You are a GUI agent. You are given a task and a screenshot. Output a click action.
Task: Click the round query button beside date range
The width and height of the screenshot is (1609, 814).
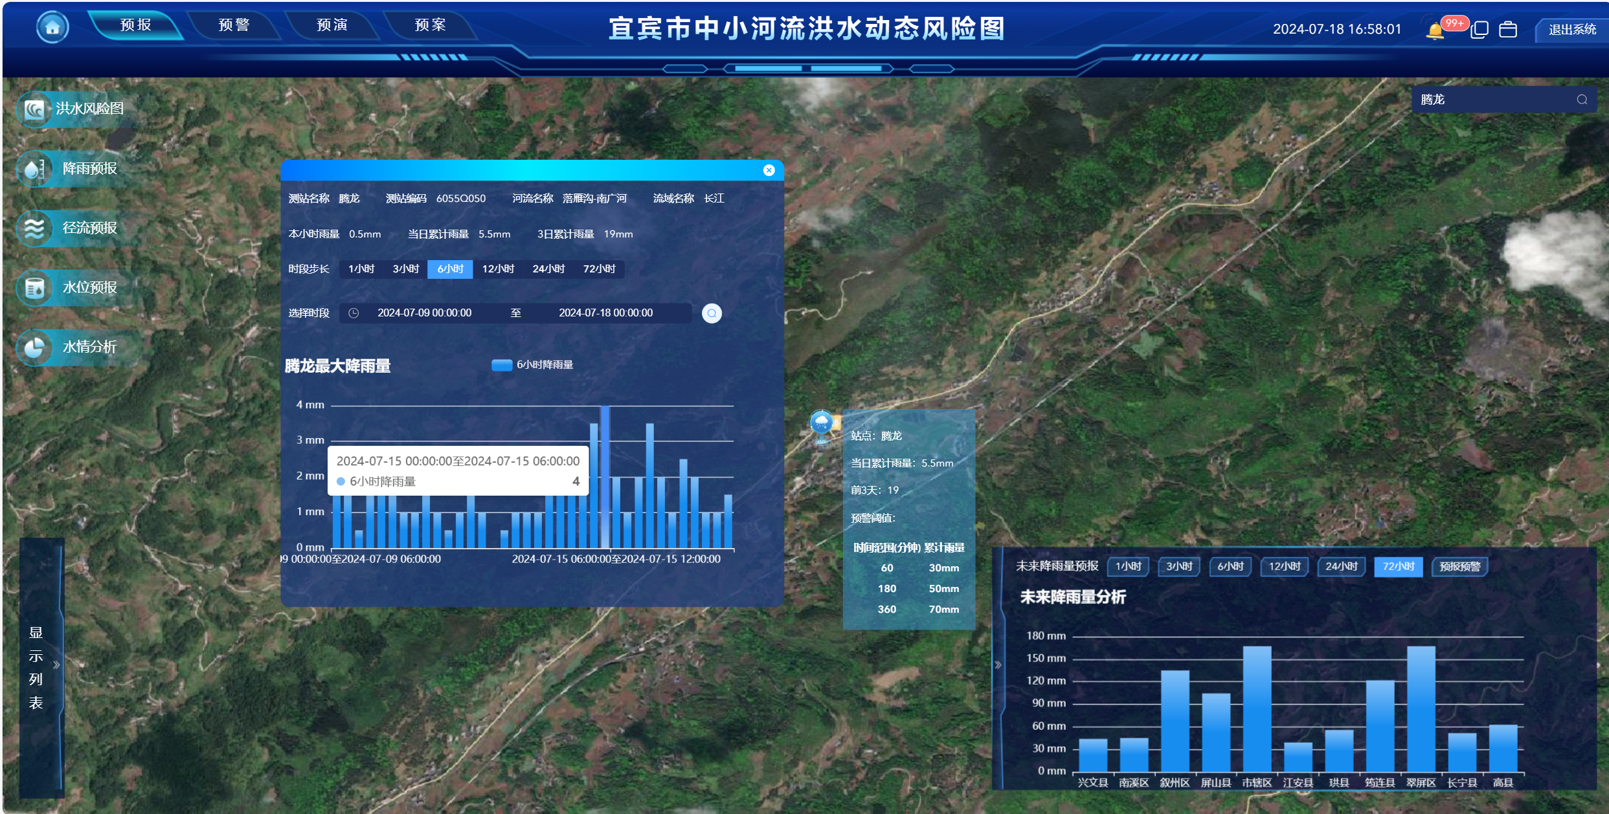(712, 313)
